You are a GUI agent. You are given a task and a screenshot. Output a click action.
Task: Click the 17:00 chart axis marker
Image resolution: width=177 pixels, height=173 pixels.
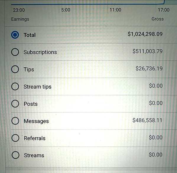(164, 10)
